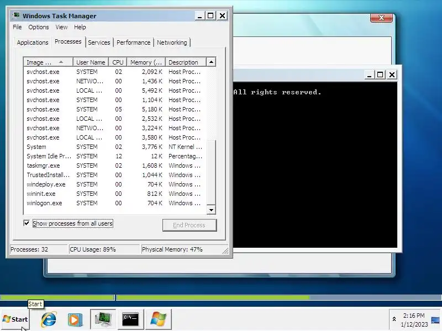Switch to the Command Prompt taskbar button
Screen dimensions: 442x331
click(130, 319)
